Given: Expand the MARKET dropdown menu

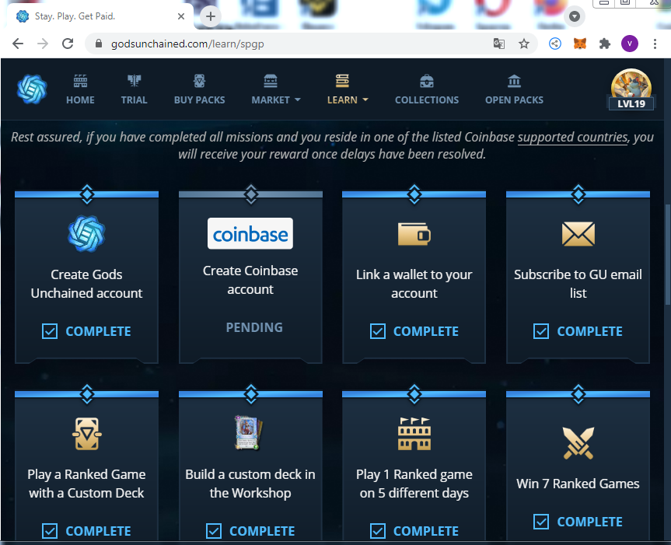Looking at the screenshot, I should click(x=276, y=89).
